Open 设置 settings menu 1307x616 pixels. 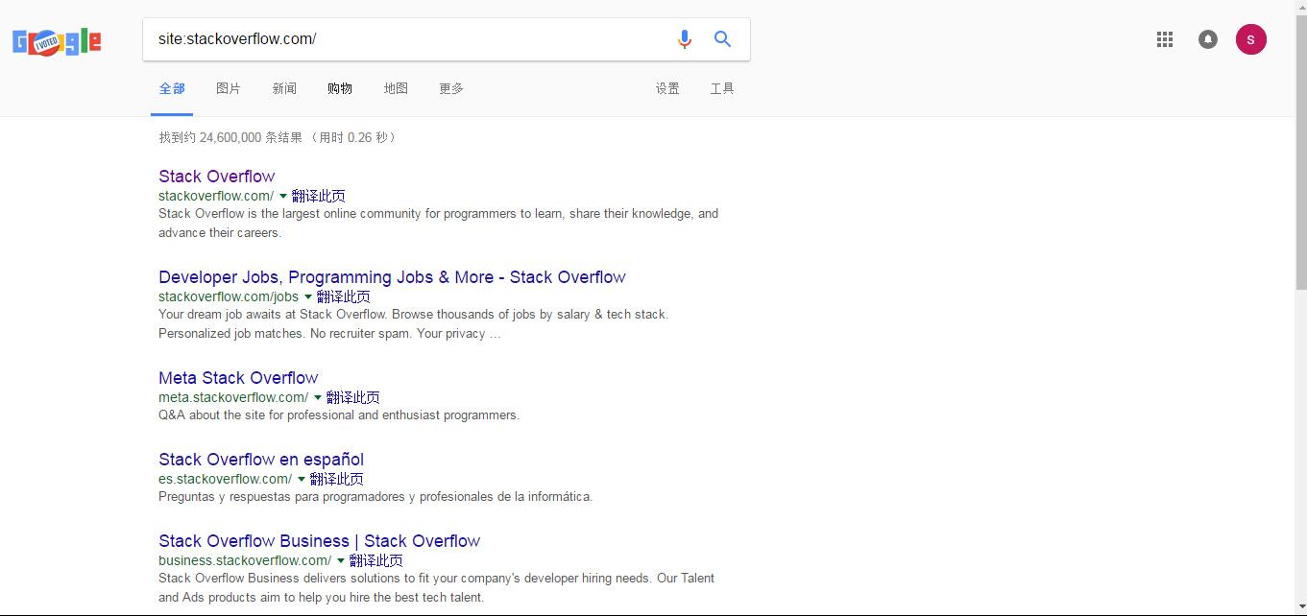(667, 88)
